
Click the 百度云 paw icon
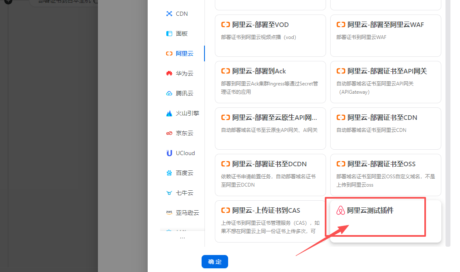(169, 173)
